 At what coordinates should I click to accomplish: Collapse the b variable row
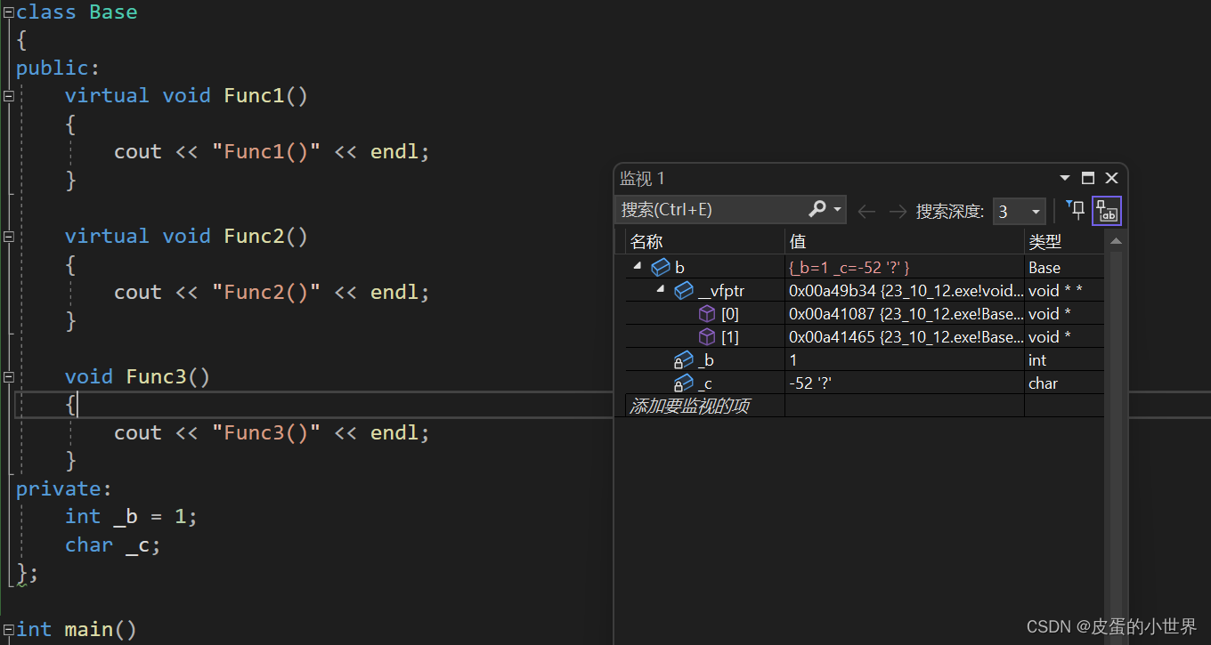638,266
